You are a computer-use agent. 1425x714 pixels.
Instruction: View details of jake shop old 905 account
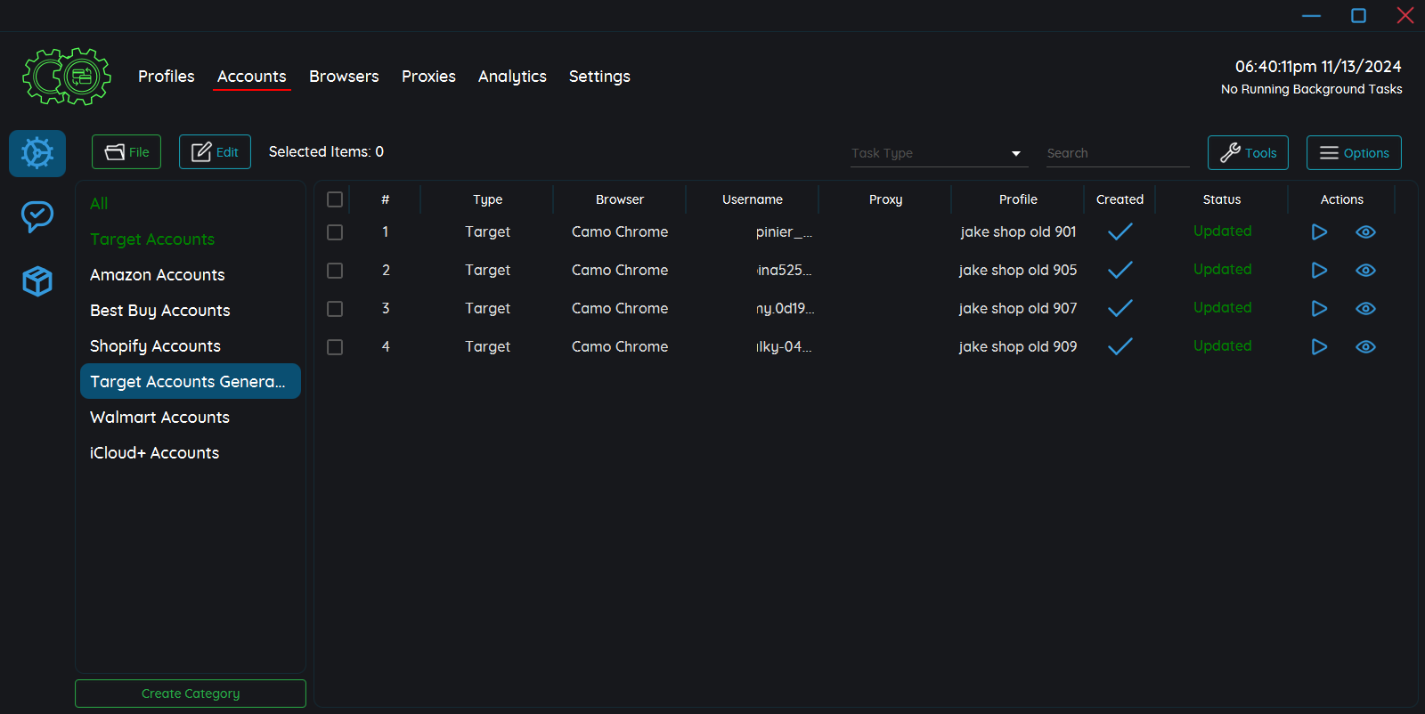pyautogui.click(x=1365, y=271)
